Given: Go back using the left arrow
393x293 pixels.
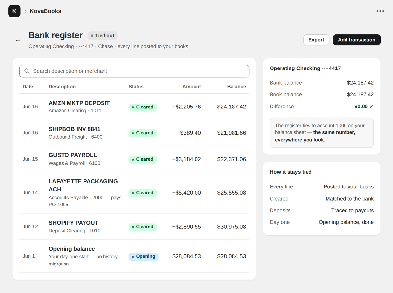Looking at the screenshot, I should tap(18, 40).
